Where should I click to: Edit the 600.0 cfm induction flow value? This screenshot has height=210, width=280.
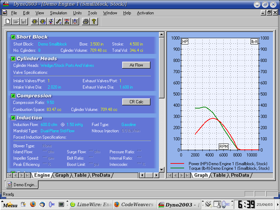[x=49, y=125]
